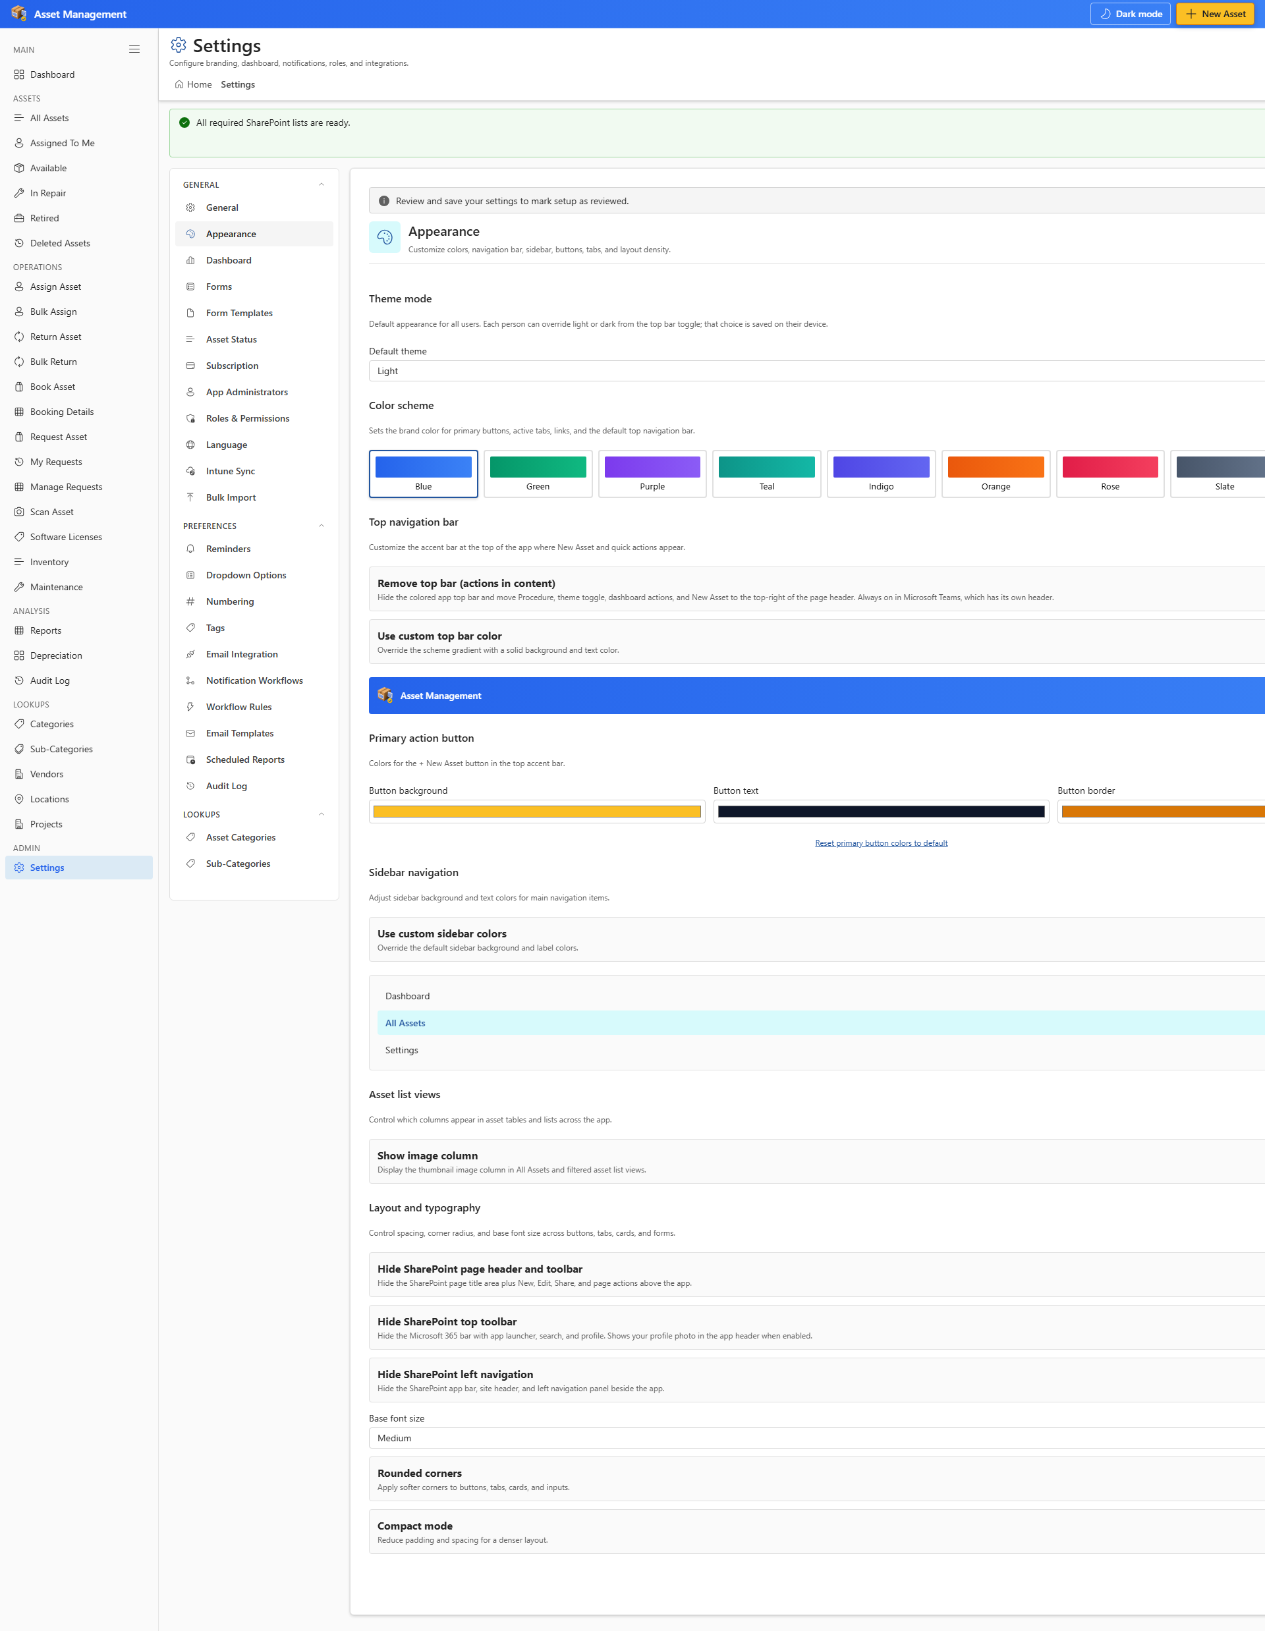The image size is (1265, 1631).
Task: Pick the Button text color
Action: click(881, 811)
